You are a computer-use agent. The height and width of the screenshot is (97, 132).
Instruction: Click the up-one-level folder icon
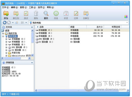pos(17,23)
